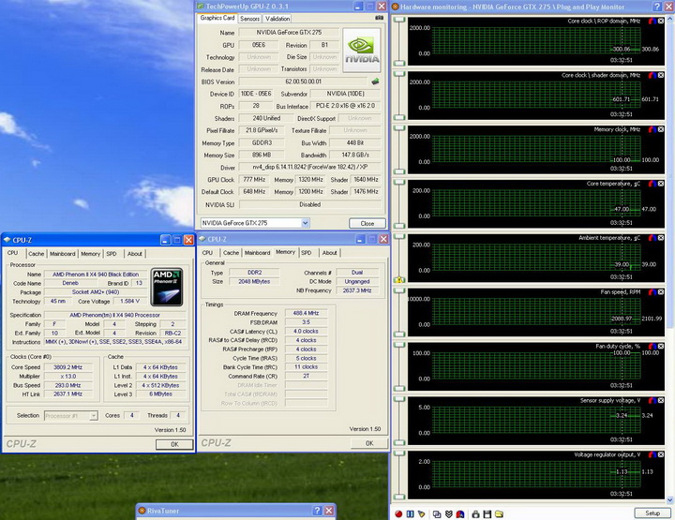Open Cache tab in left CPU-Z window
The height and width of the screenshot is (520, 675).
point(37,254)
